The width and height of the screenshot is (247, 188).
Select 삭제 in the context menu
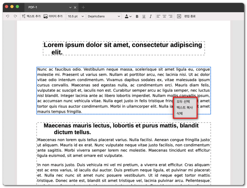[180, 113]
